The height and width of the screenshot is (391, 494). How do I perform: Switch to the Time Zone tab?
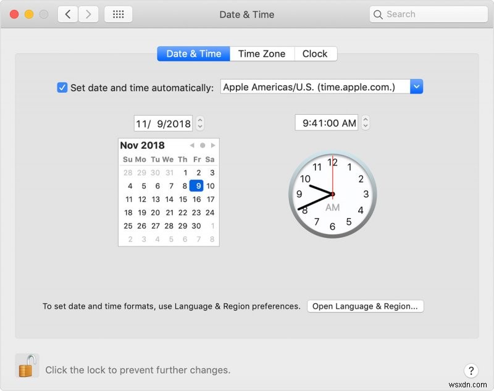[x=262, y=54]
